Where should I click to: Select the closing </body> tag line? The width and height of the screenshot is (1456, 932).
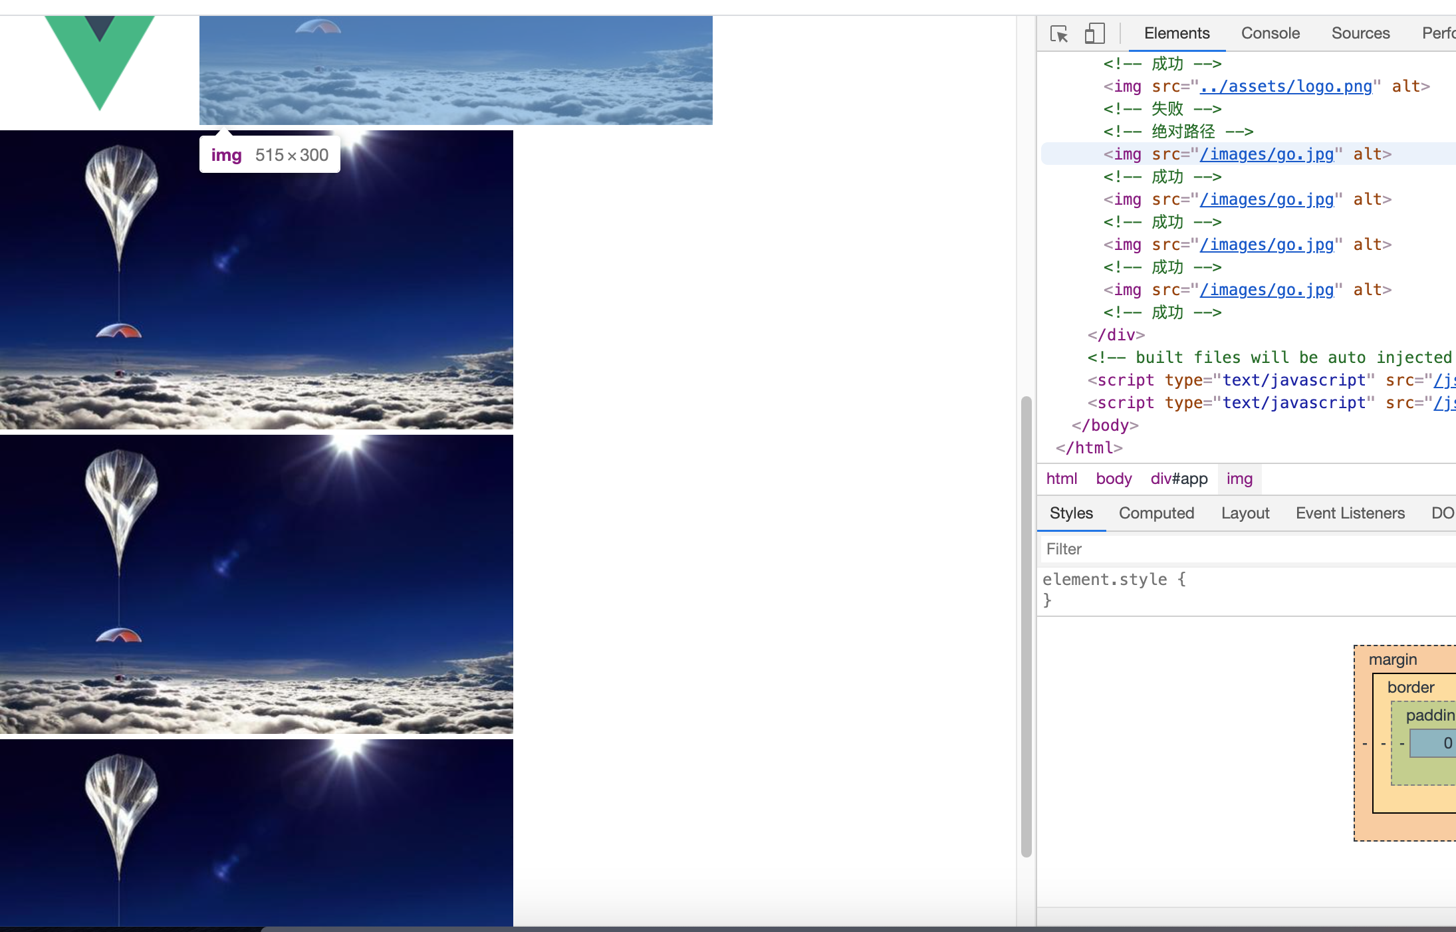(1105, 425)
